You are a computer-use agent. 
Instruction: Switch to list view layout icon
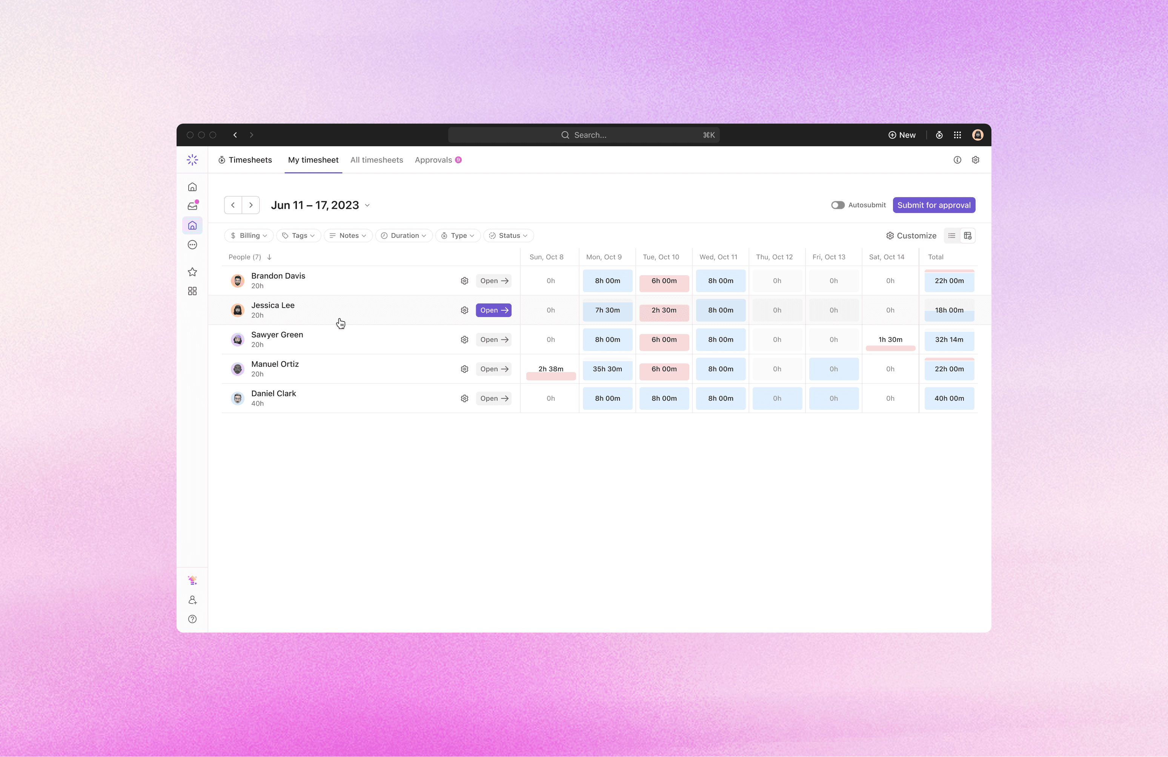[x=951, y=236]
